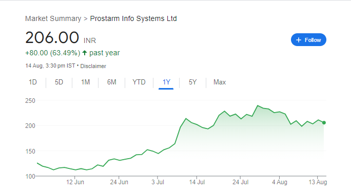Click the 24 Jul axis label
Screen dimensions: 351x195
241,182
